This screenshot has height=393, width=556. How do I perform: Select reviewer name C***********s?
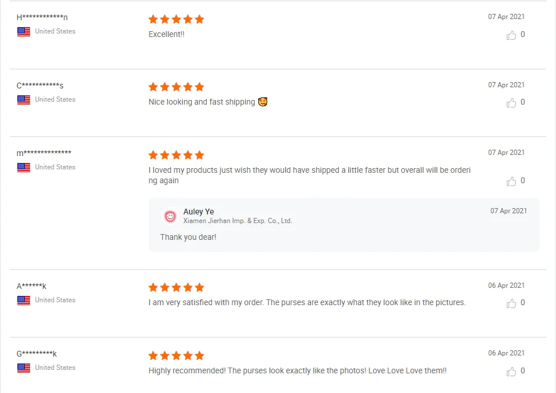[x=40, y=86]
